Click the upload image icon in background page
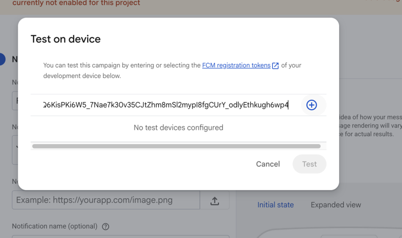Viewport: 402px width, 238px height. click(215, 201)
